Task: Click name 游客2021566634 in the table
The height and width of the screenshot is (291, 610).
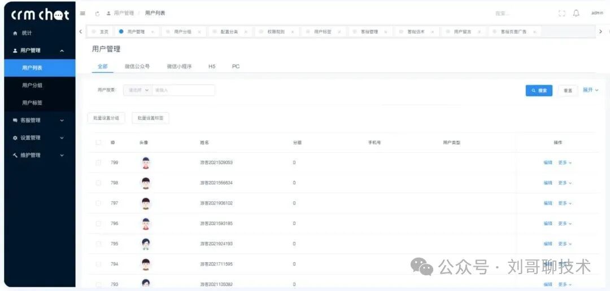Action: (216, 183)
